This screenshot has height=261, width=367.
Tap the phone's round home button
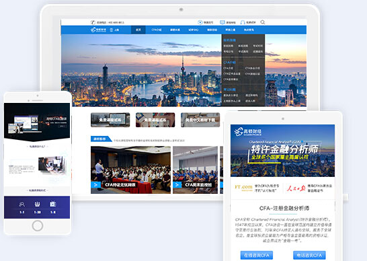[38, 225]
